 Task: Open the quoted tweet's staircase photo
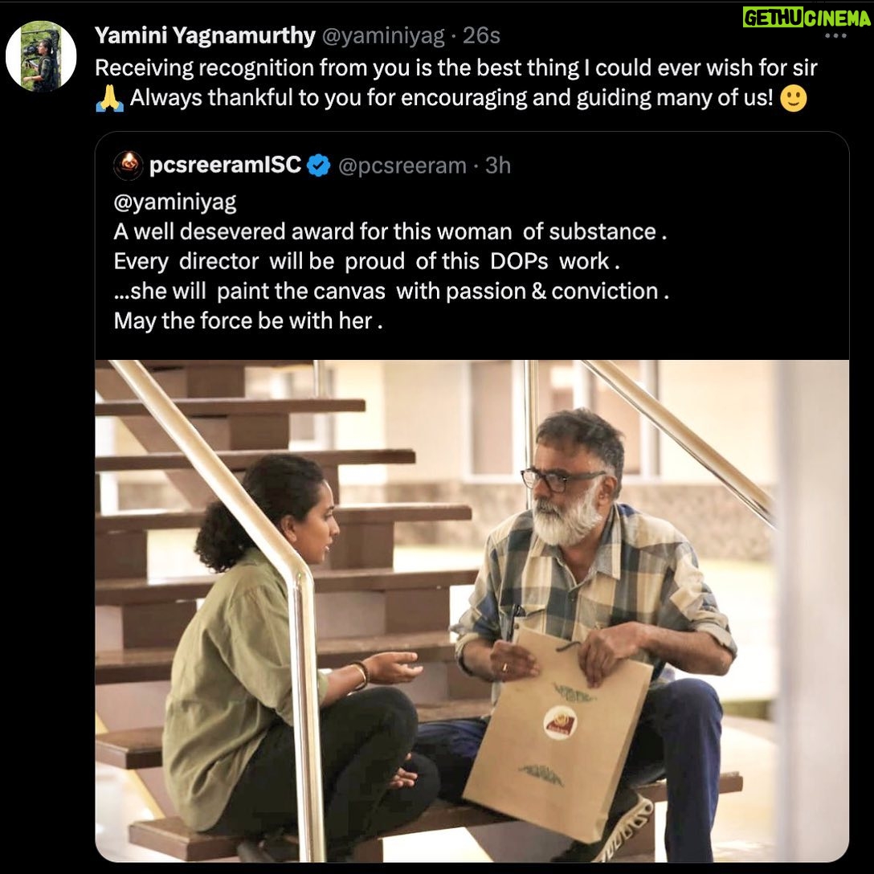(x=472, y=611)
